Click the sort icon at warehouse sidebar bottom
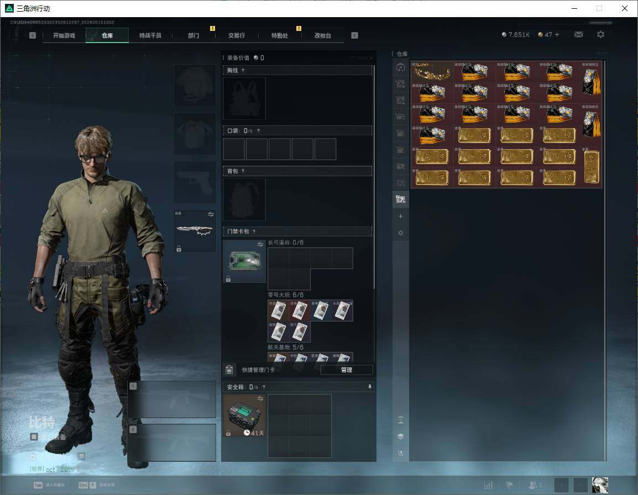Image resolution: width=638 pixels, height=495 pixels. pyautogui.click(x=400, y=452)
